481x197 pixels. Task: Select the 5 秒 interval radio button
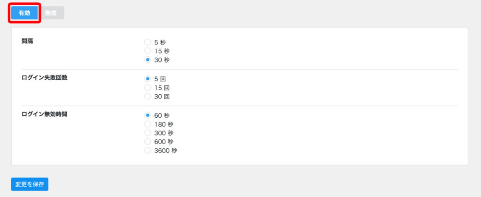pyautogui.click(x=147, y=42)
